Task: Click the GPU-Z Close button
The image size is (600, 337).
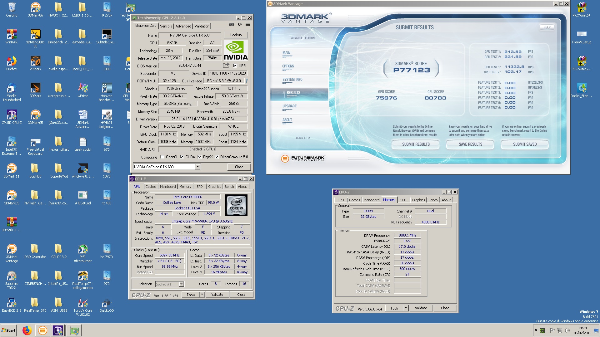Action: [x=239, y=167]
